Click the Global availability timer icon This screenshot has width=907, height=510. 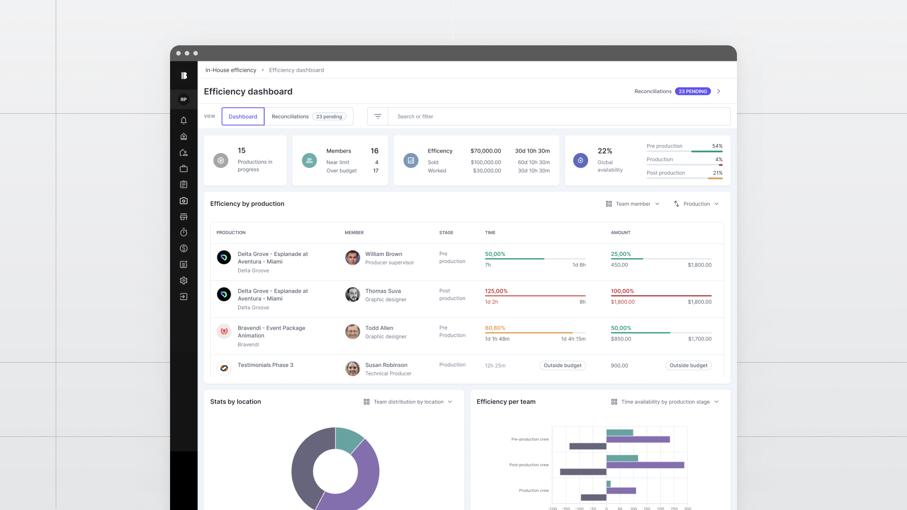click(x=581, y=161)
